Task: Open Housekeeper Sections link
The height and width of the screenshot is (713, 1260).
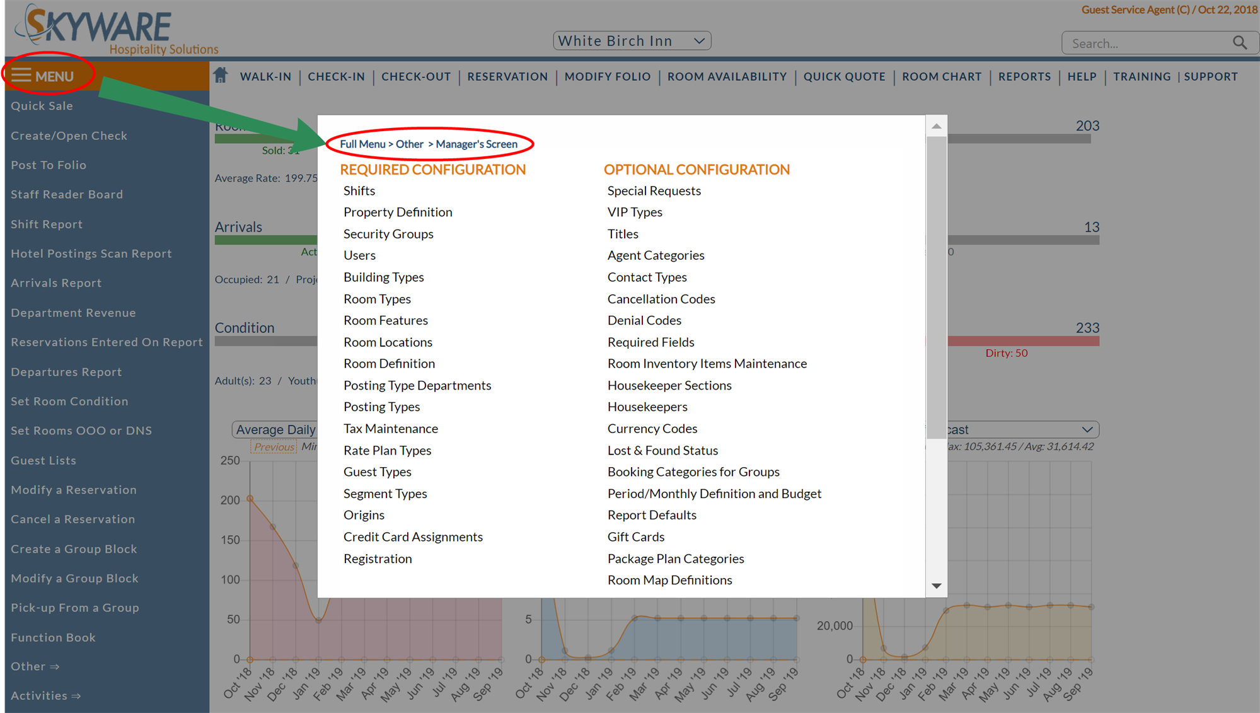Action: (669, 385)
